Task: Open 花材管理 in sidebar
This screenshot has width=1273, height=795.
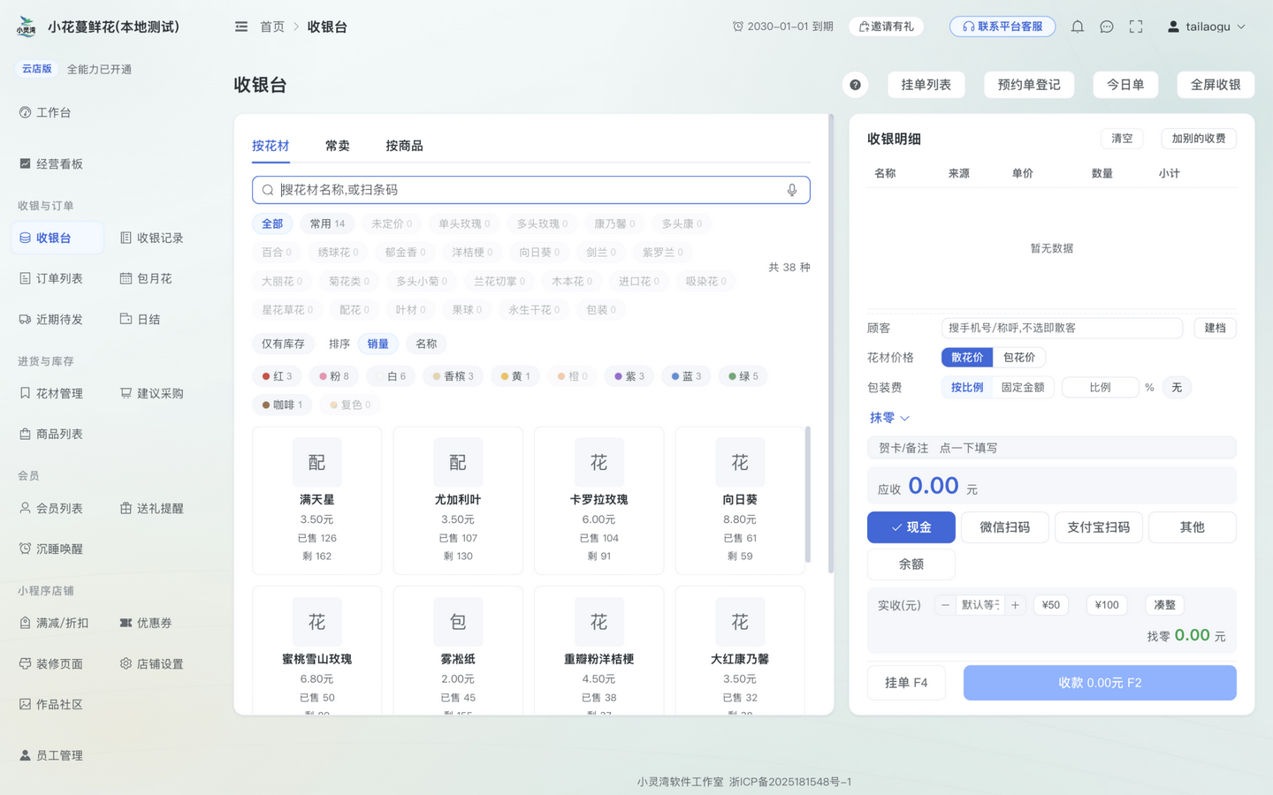Action: 51,393
